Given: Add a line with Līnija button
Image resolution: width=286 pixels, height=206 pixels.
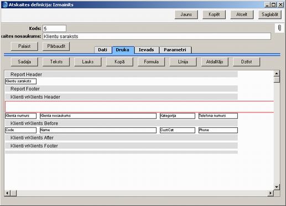Looking at the screenshot, I should 183,61.
